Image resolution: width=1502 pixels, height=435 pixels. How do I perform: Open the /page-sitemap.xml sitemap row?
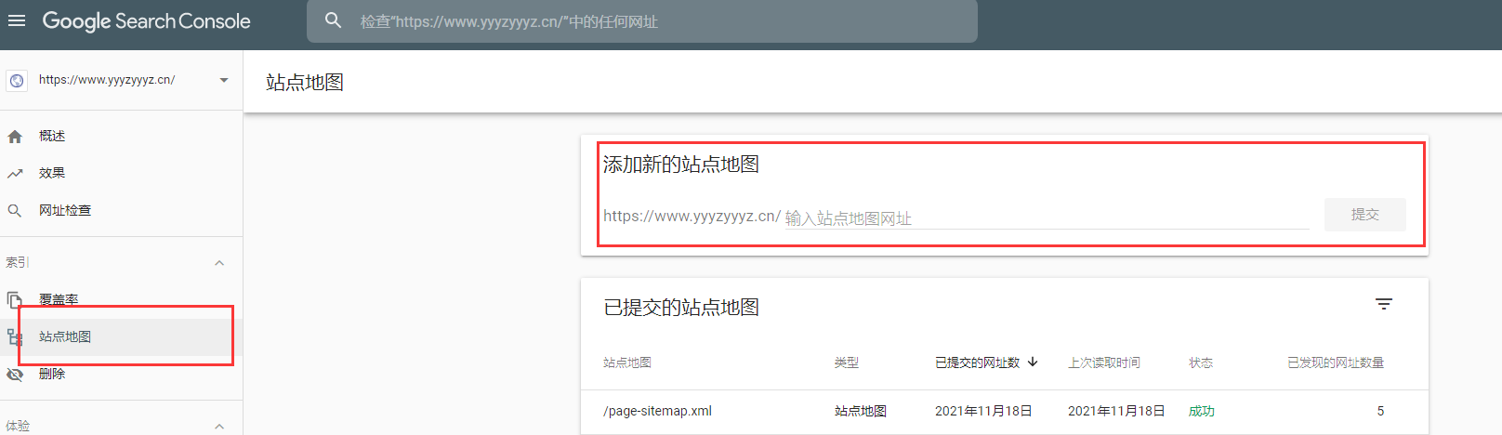click(x=658, y=411)
